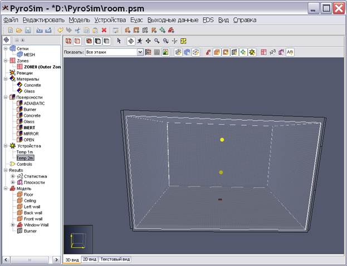Toggle devices visibility yellow gear icon
Image resolution: width=347 pixels, height=266 pixels.
pyautogui.click(x=252, y=52)
